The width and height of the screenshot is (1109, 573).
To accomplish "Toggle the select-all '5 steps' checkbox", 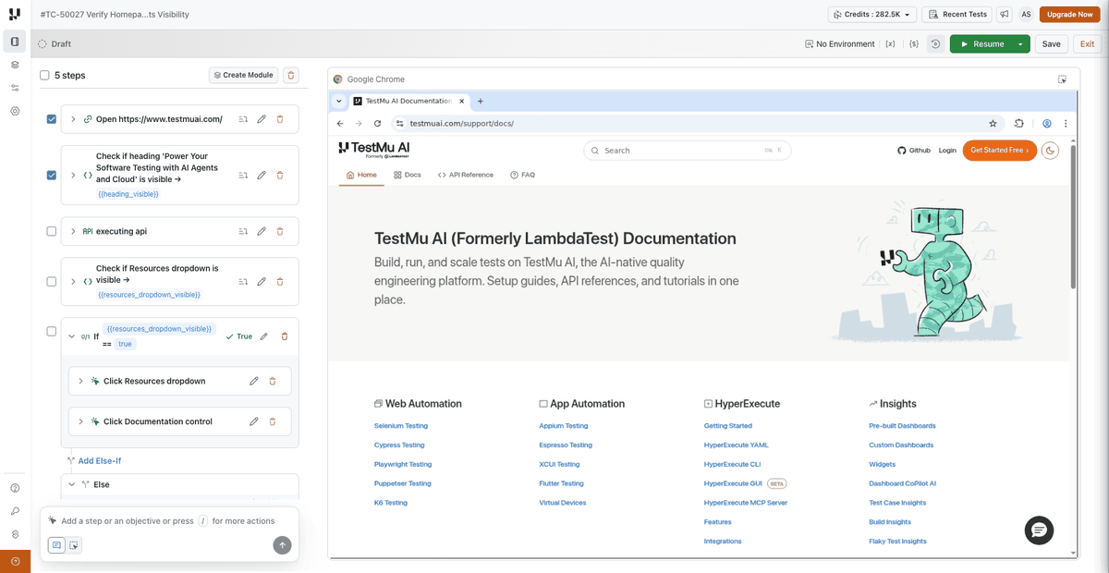I will point(44,76).
